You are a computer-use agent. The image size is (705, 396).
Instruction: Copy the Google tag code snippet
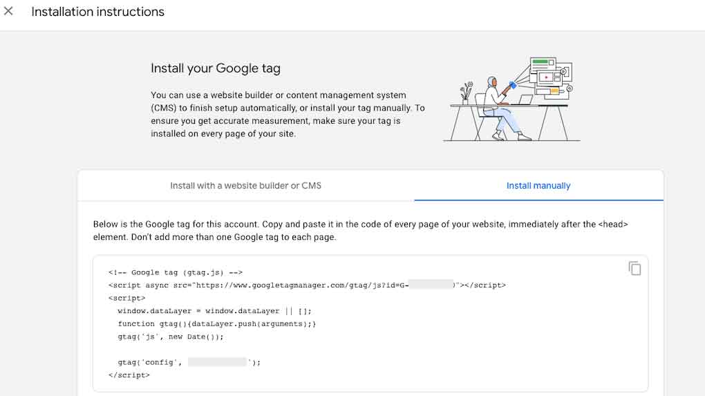[x=634, y=268]
